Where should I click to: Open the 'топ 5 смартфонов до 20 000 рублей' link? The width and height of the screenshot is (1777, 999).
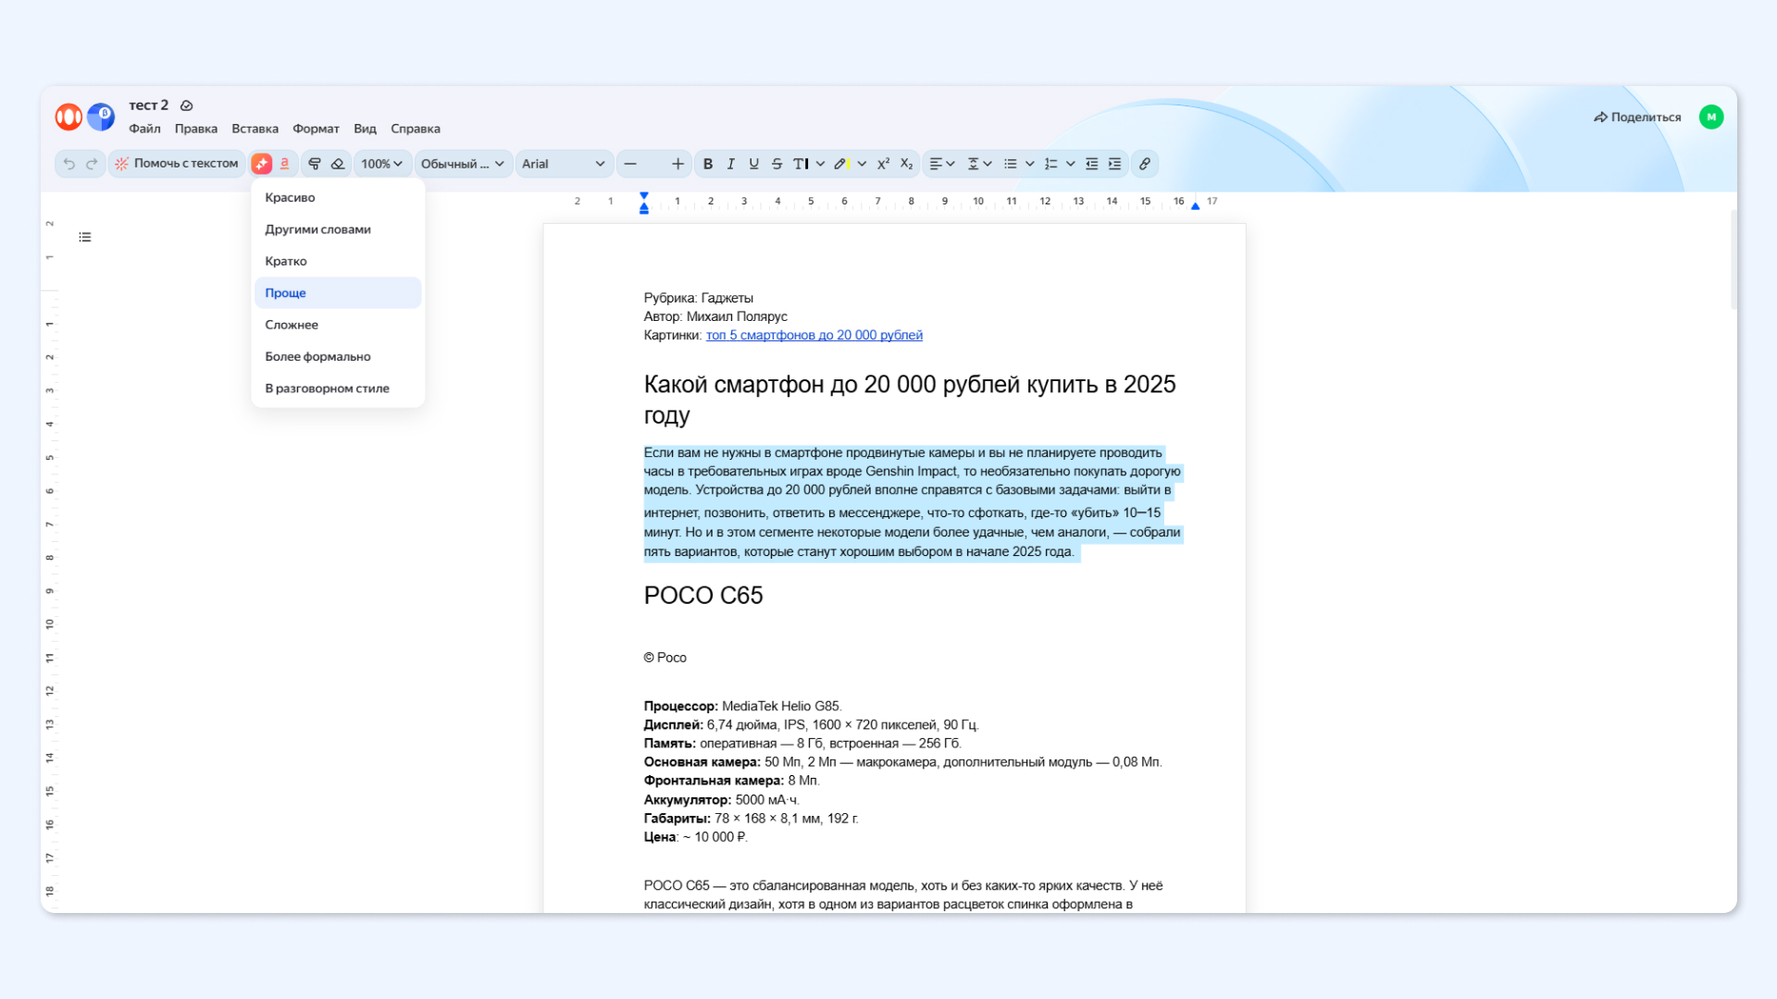[x=814, y=335]
